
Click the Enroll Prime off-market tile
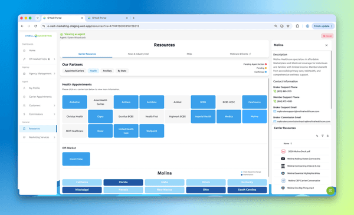(76, 159)
